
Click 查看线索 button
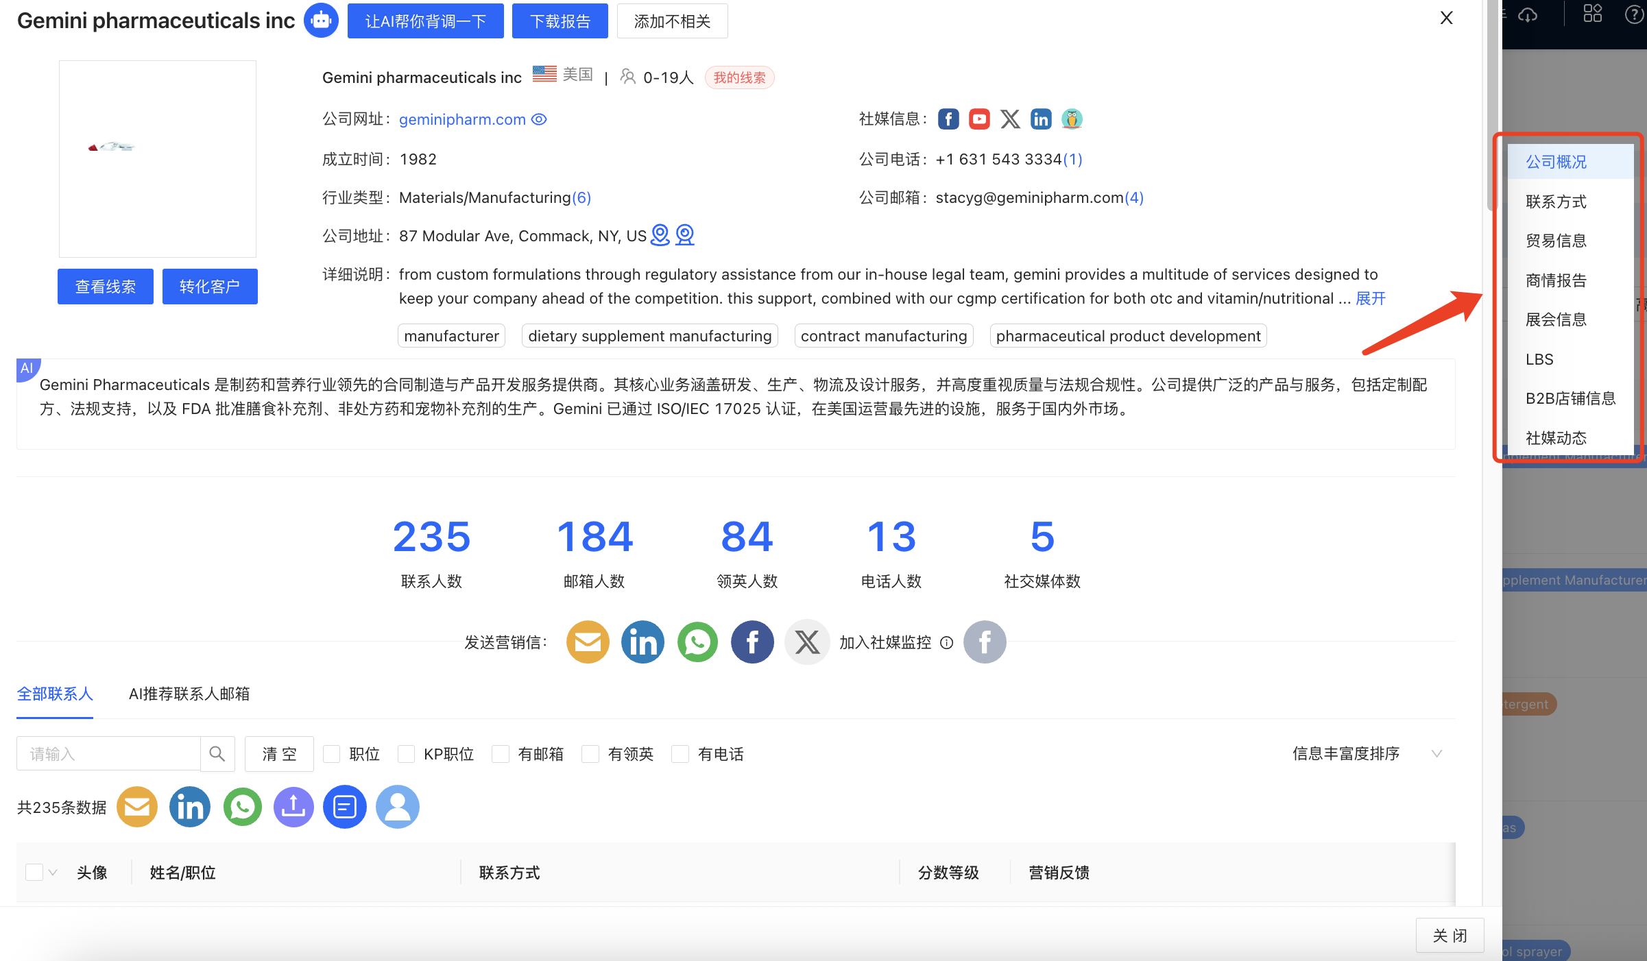[106, 287]
